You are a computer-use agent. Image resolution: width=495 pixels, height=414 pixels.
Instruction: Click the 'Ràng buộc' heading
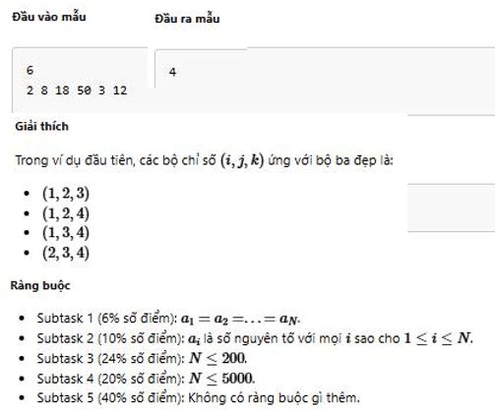(40, 285)
